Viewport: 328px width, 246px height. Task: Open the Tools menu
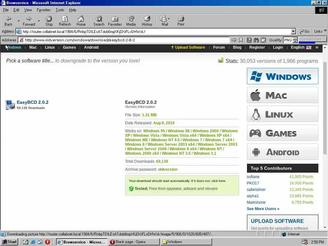click(60, 10)
